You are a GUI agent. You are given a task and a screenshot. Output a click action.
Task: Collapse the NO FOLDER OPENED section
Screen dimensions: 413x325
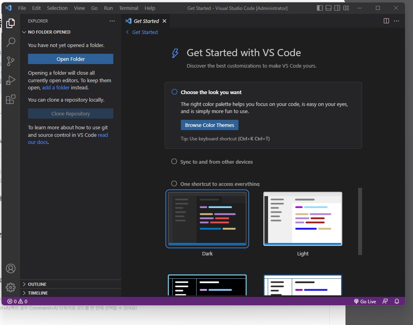(x=71, y=32)
